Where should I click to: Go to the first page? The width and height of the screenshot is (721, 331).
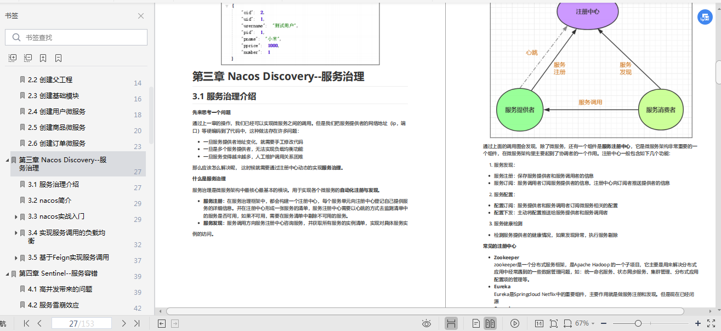[x=26, y=323]
